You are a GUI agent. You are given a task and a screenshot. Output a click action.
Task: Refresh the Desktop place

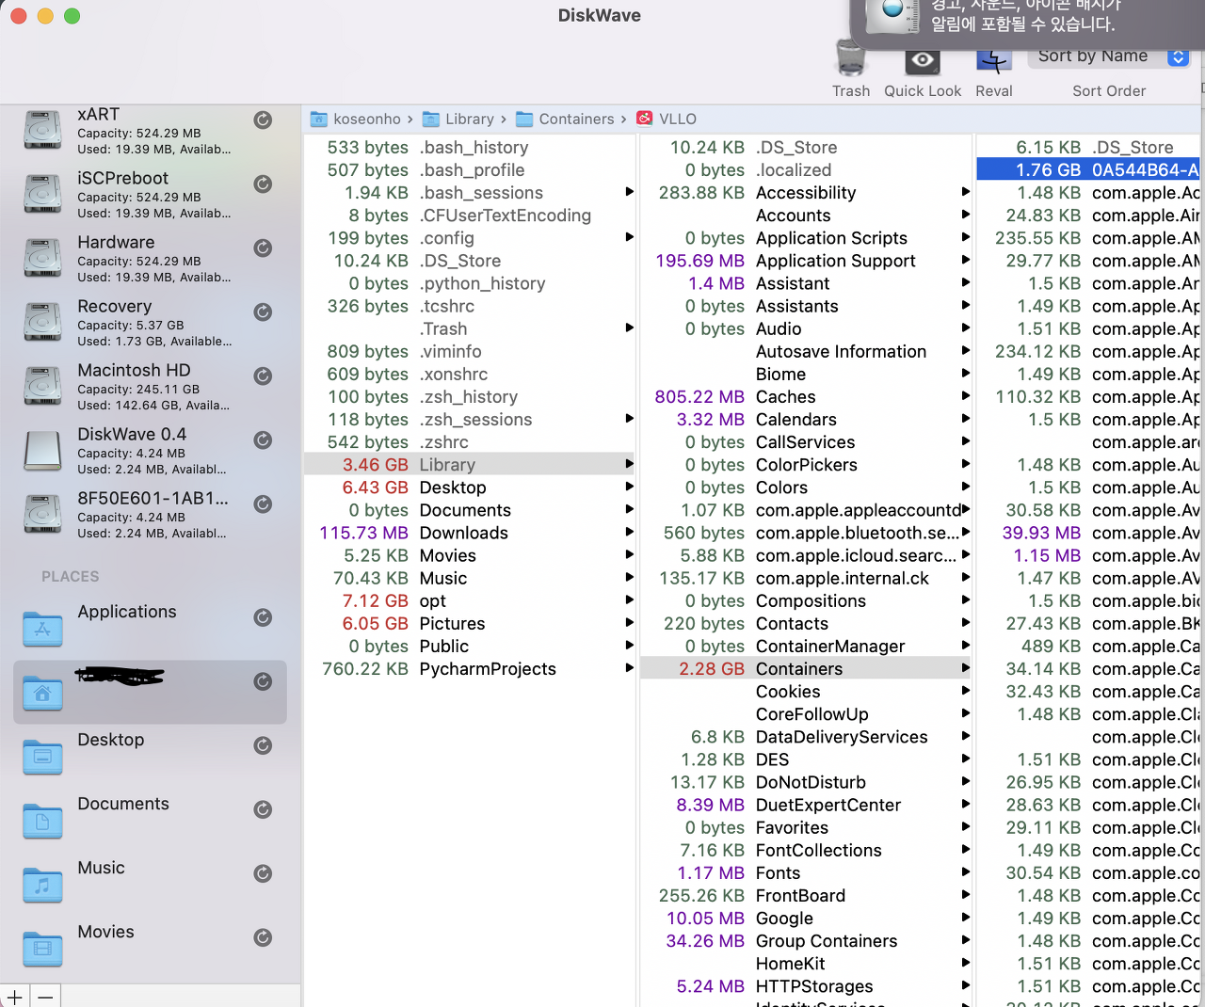(x=264, y=746)
